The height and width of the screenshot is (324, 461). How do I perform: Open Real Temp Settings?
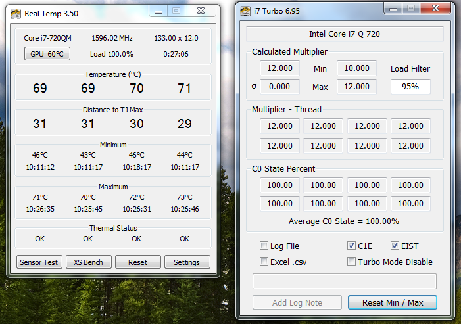pyautogui.click(x=187, y=262)
